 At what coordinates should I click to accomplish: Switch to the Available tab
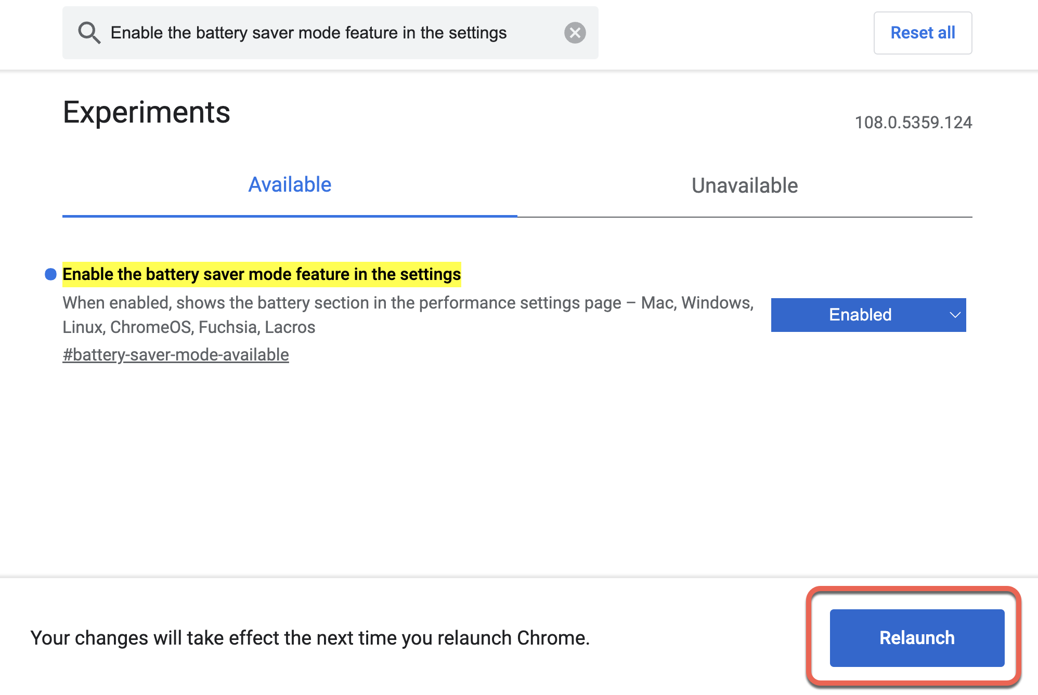290,185
